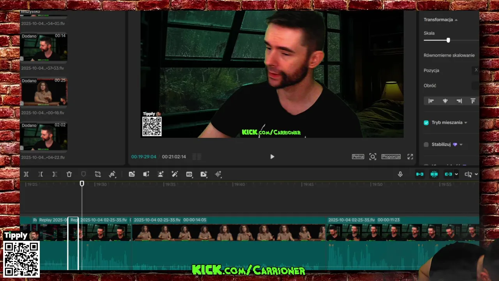Select media thumbnail with duration 02:02
499x281 pixels.
coord(44,137)
